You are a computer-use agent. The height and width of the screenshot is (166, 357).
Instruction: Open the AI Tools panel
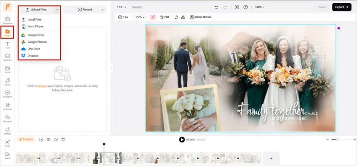[x=7, y=143]
